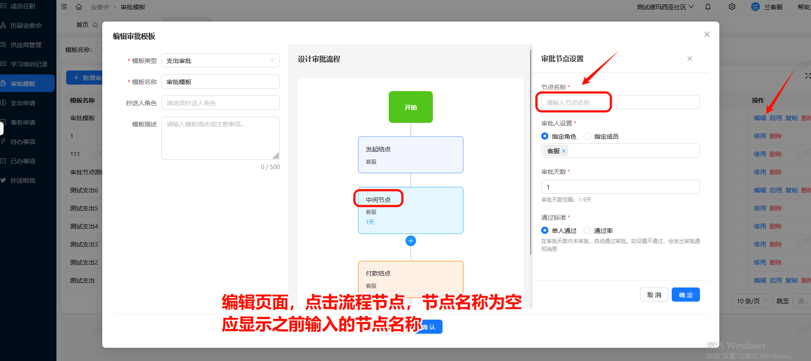Click the 帮助 link in header
The image size is (811, 361).
pyautogui.click(x=804, y=7)
